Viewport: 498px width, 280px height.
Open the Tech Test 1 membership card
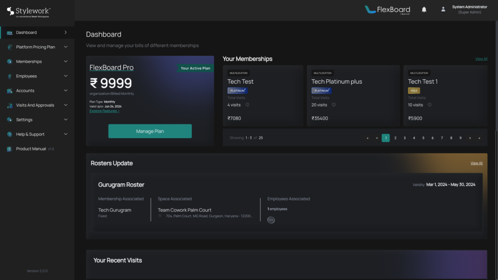point(445,96)
